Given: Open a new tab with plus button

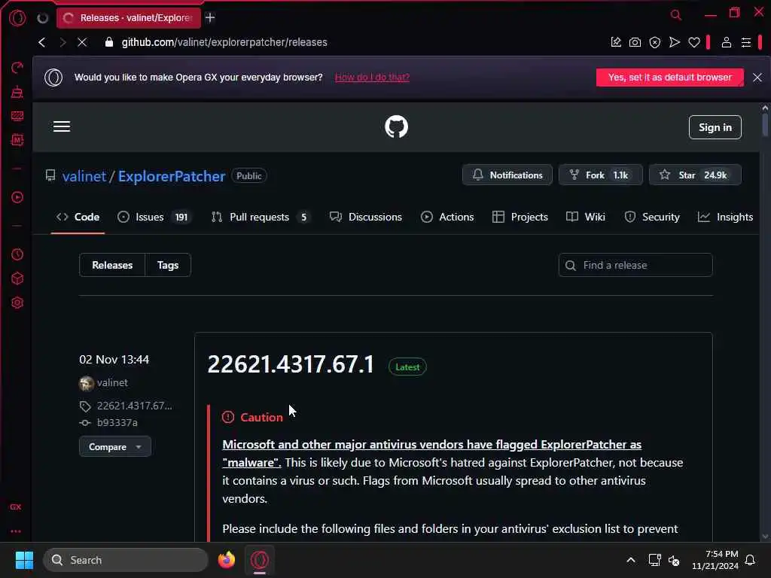Looking at the screenshot, I should [210, 18].
